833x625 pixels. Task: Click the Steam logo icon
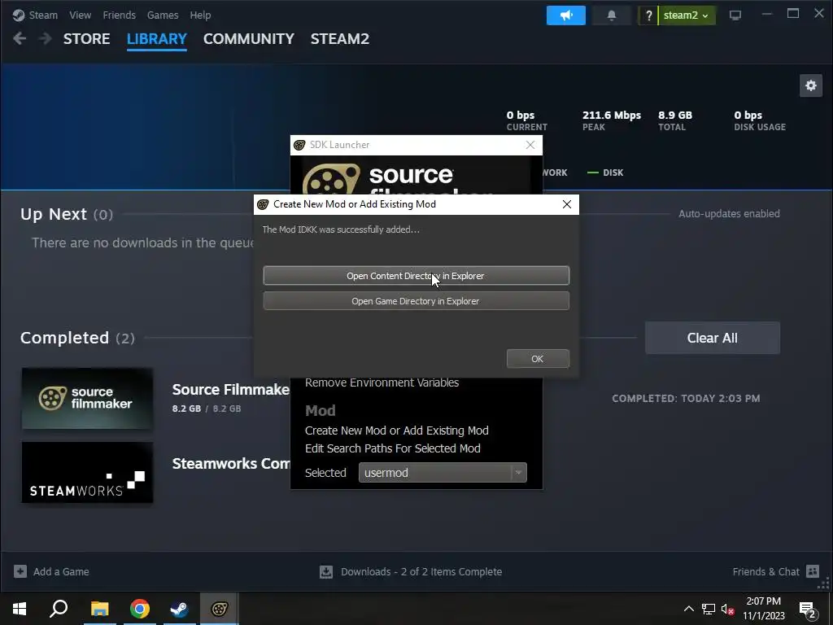tap(19, 15)
